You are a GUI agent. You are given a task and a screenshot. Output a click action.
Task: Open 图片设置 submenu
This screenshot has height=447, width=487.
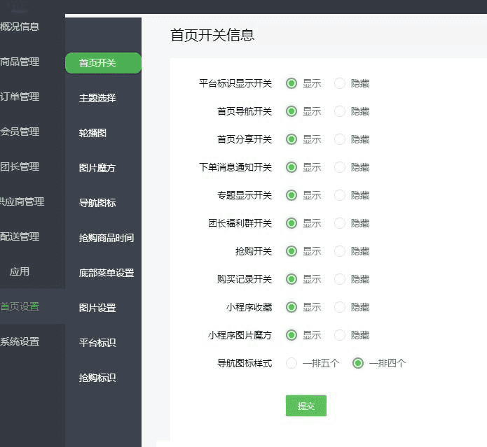97,308
